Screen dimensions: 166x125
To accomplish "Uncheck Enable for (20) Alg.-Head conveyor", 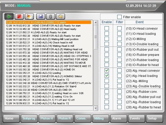I will click(107, 70).
